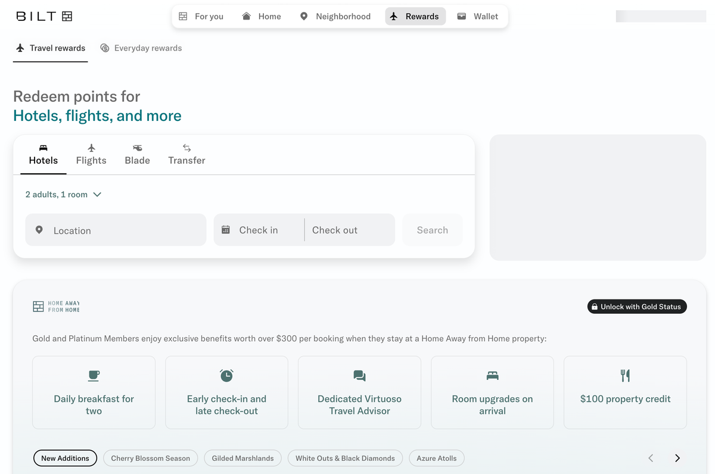
Task: Select the Azure Atolls filter chip
Action: 436,458
